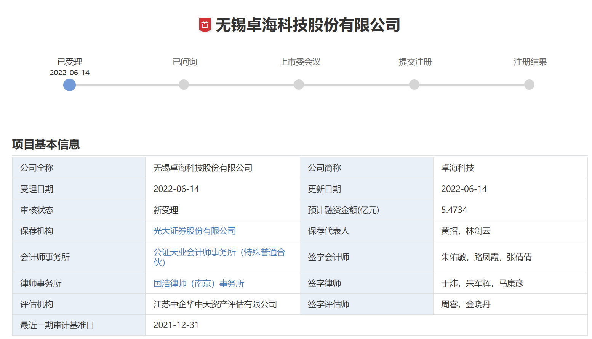Select the final timeline node circle

tap(529, 84)
